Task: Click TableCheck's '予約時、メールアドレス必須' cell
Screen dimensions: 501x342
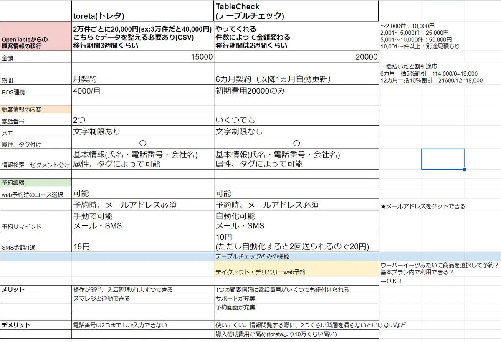Action: pos(296,205)
